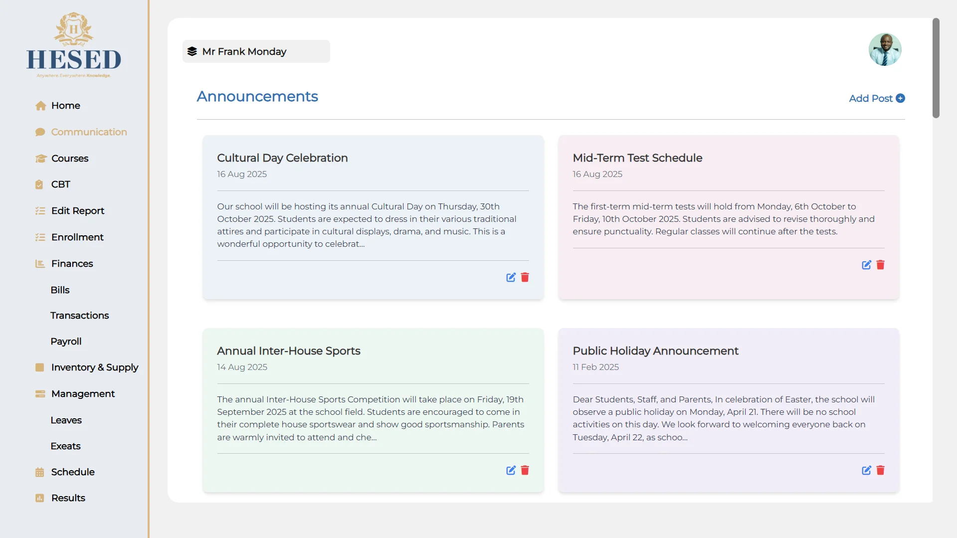Edit the Annual Inter-House Sports post
Viewport: 957px width, 538px height.
[x=510, y=470]
